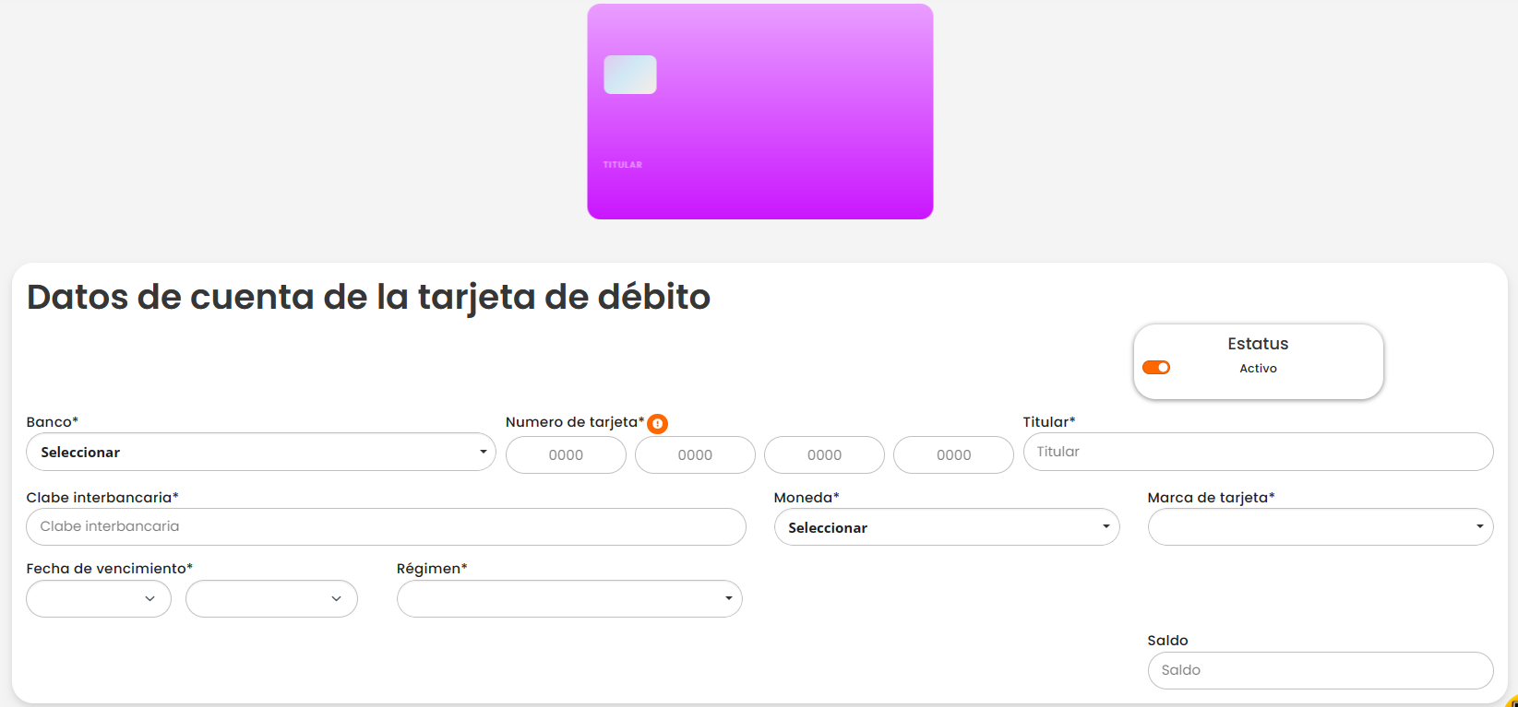Open the second Fecha de vencimiento dropdown
This screenshot has height=707, width=1518.
point(271,599)
